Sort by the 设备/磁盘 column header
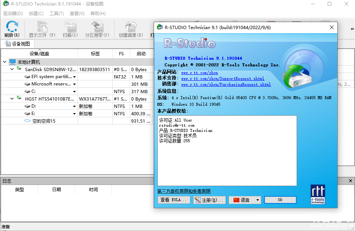 click(x=40, y=54)
